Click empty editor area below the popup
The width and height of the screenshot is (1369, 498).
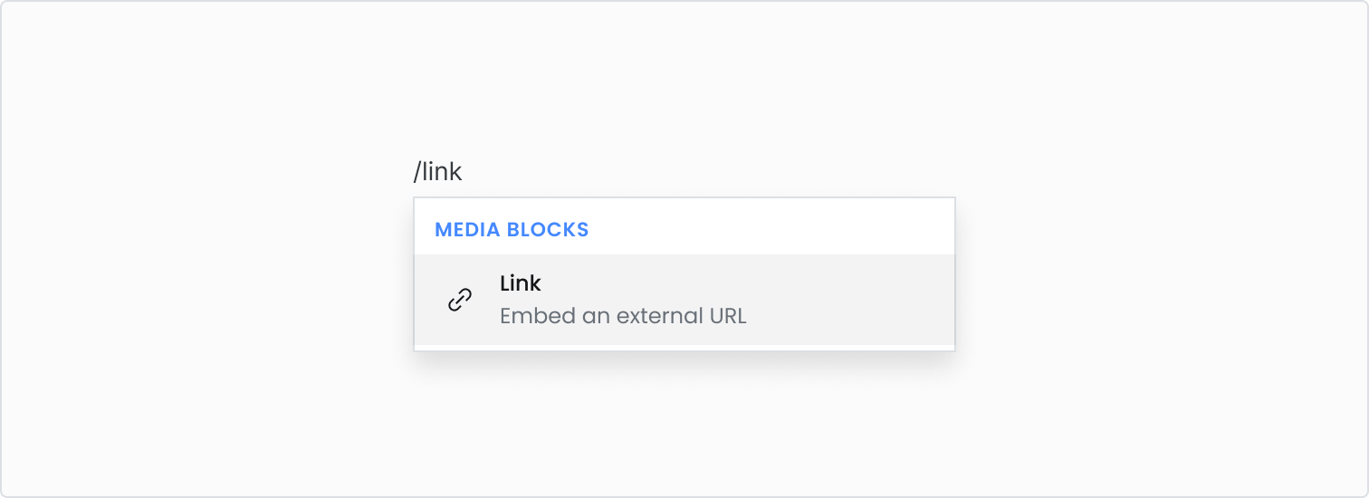click(684, 426)
